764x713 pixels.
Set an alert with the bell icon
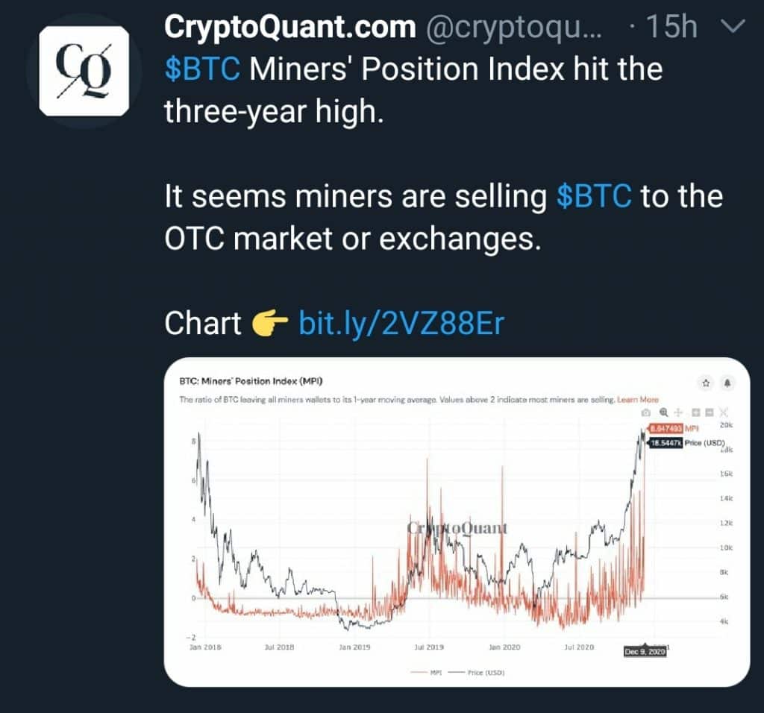point(727,383)
